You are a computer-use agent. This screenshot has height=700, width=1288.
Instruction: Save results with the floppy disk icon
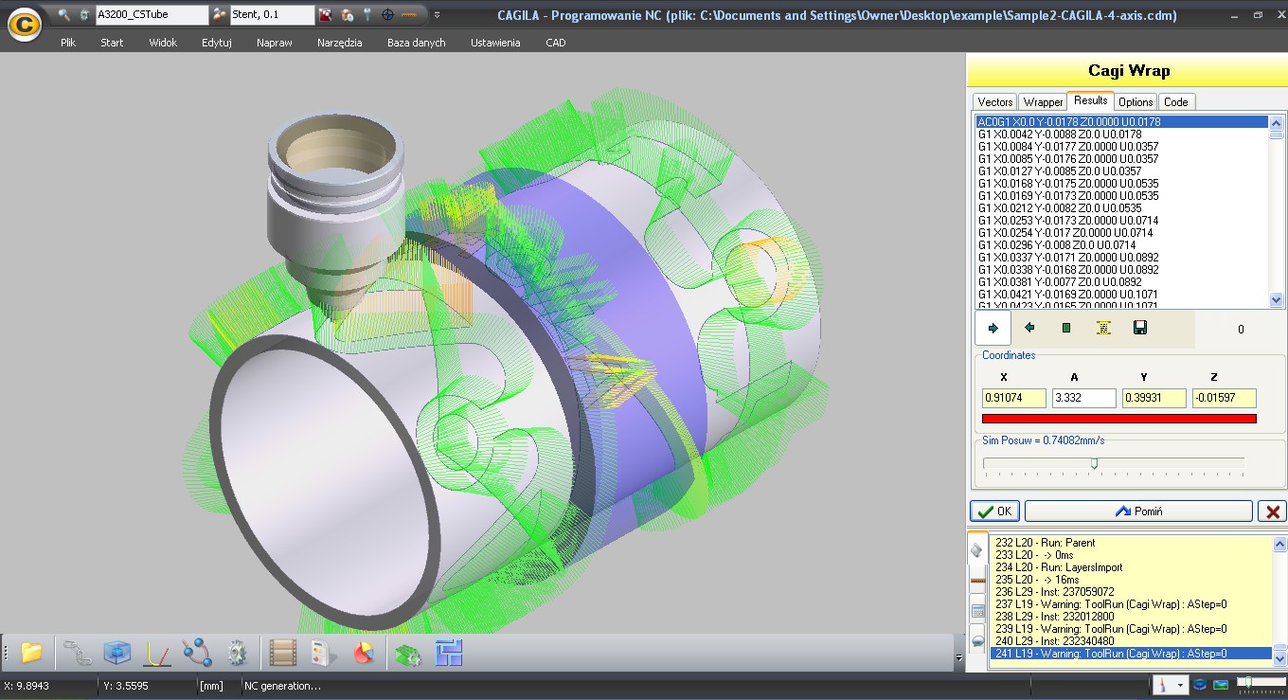[x=1140, y=329]
